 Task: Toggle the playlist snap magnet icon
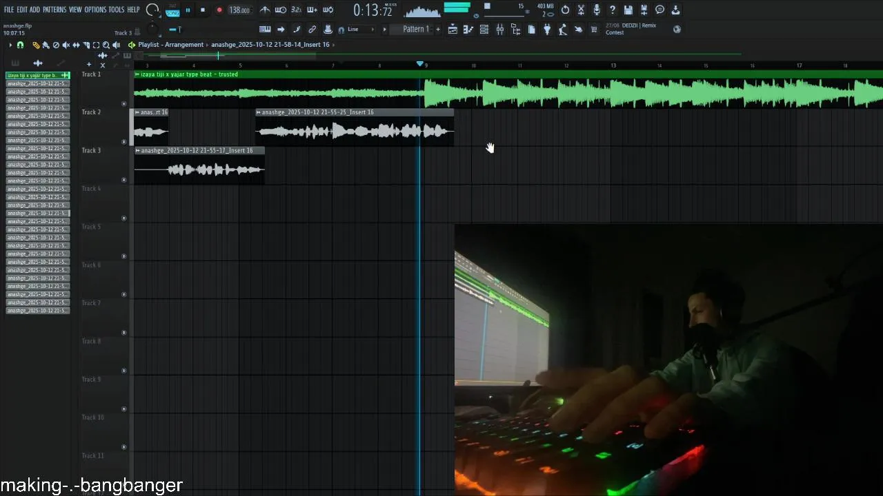click(20, 45)
